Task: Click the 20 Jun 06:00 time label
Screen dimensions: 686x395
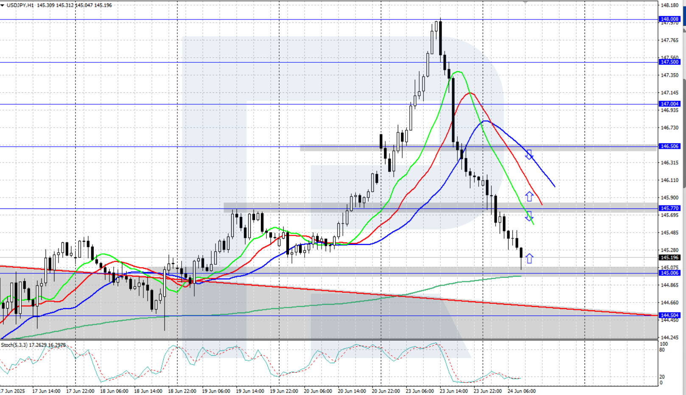Action: [318, 391]
